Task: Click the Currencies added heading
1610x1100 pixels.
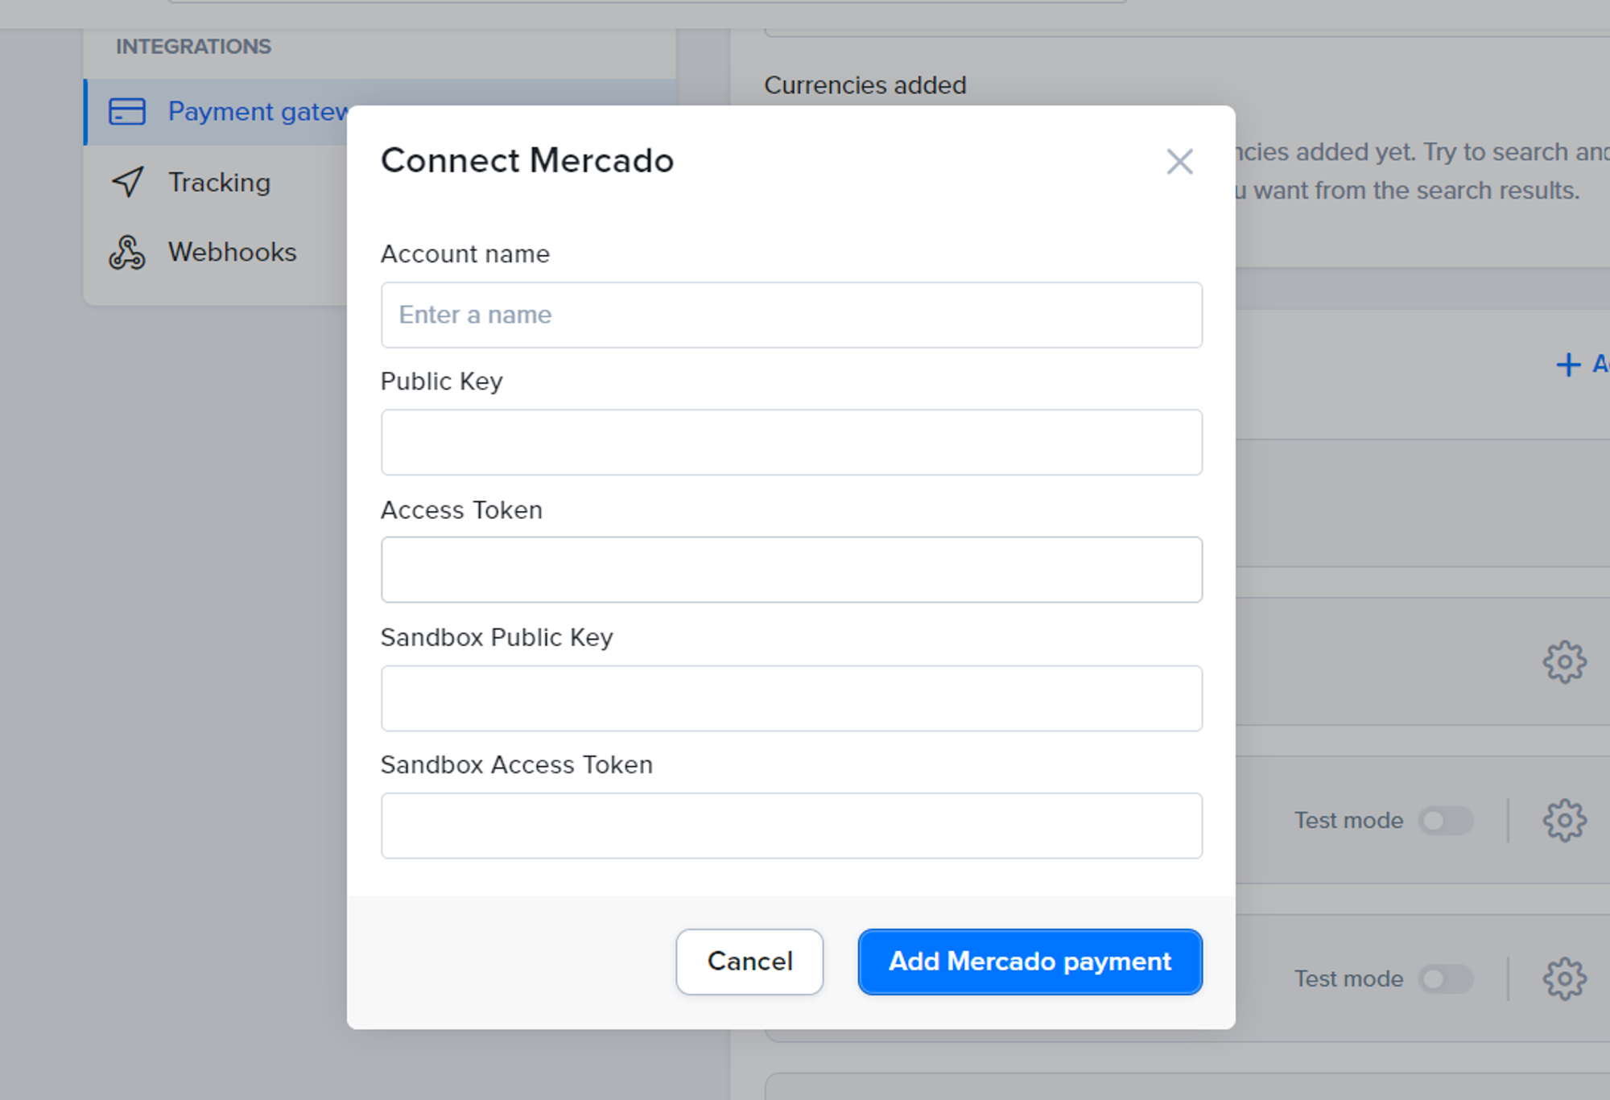Action: click(x=865, y=85)
